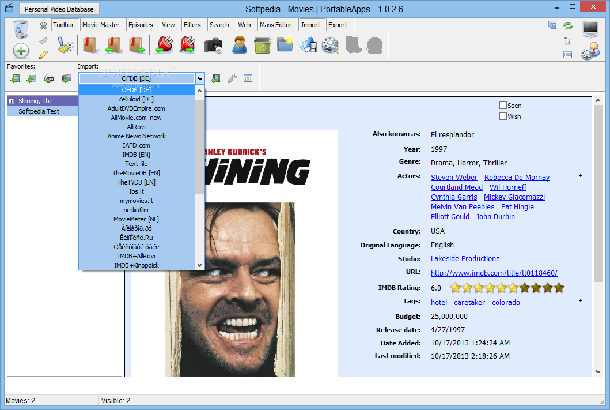Select IMDB [EN] from the import list
610x410 pixels.
pyautogui.click(x=137, y=155)
